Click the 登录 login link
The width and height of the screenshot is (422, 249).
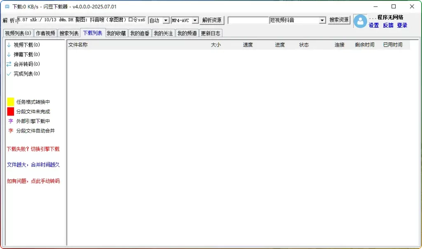402,25
